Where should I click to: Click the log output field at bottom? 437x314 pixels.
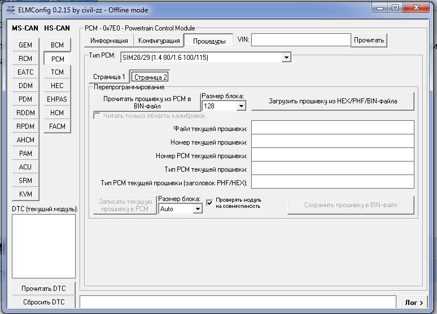[x=238, y=302]
